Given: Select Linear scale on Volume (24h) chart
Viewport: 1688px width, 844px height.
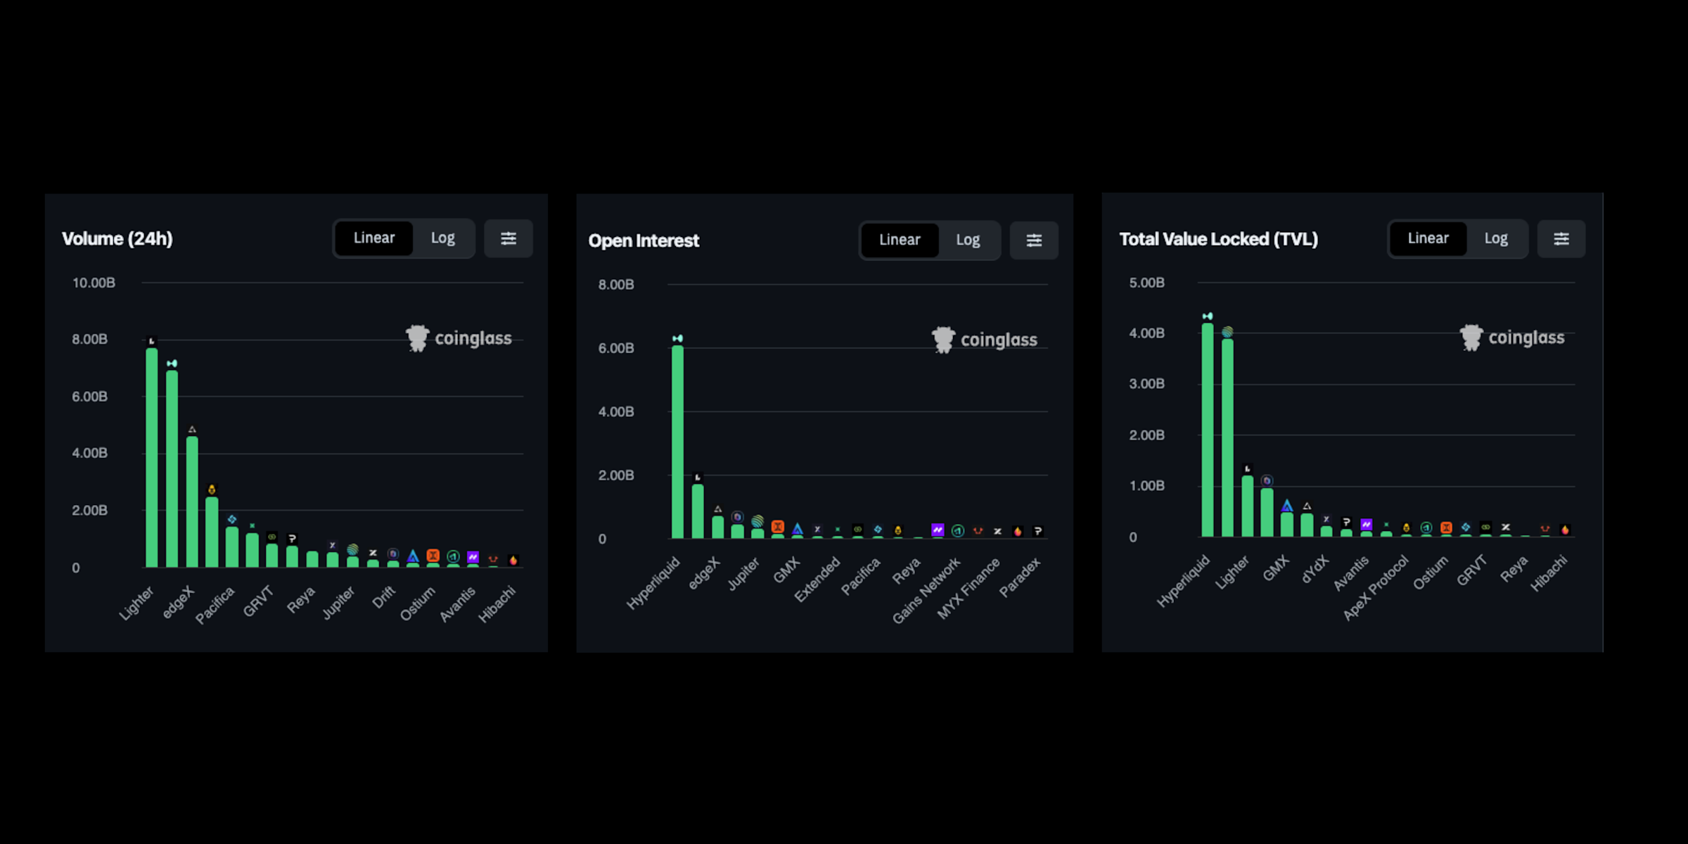Looking at the screenshot, I should (374, 238).
